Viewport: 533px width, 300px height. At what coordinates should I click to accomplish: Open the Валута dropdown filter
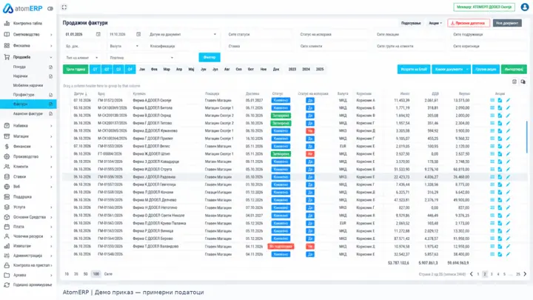[124, 46]
